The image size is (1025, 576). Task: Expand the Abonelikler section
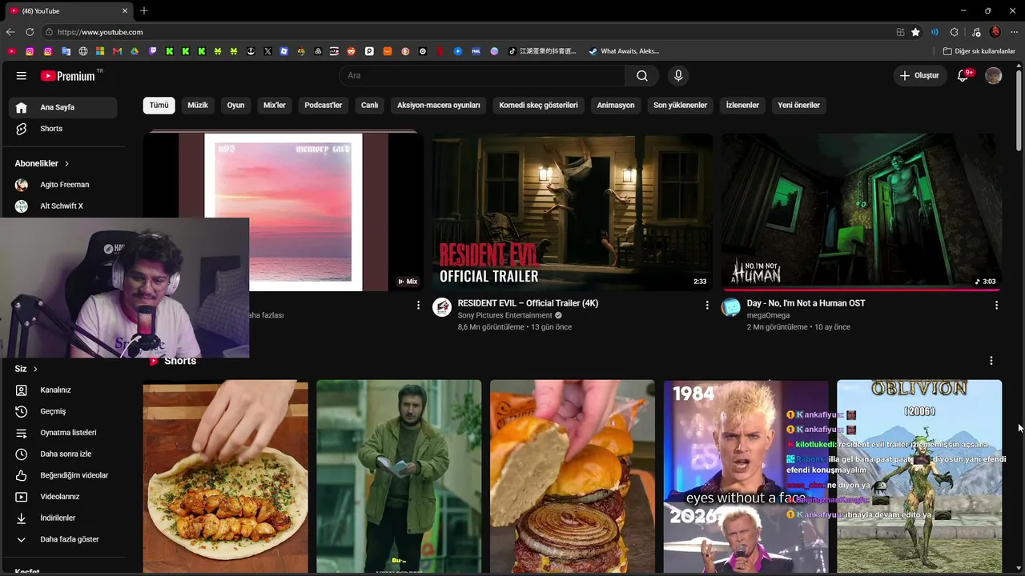[42, 163]
